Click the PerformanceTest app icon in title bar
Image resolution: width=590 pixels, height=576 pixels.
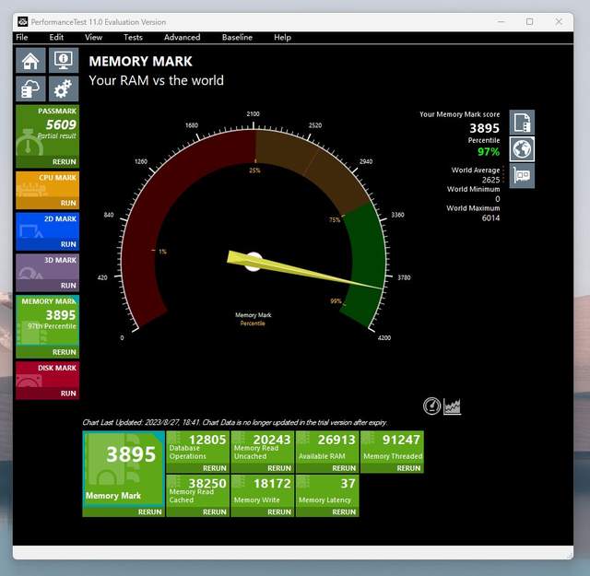click(22, 22)
